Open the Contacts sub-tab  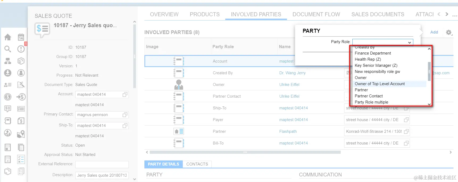(x=197, y=164)
